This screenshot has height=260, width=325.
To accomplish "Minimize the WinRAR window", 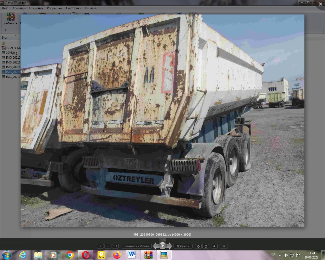I will click(302, 2).
